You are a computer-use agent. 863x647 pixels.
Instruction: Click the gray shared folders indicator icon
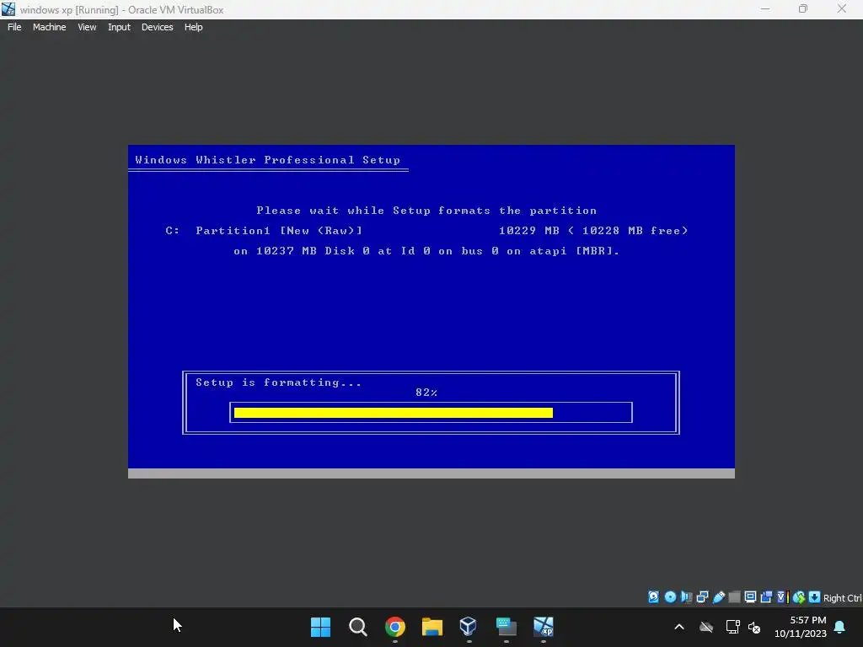734,597
